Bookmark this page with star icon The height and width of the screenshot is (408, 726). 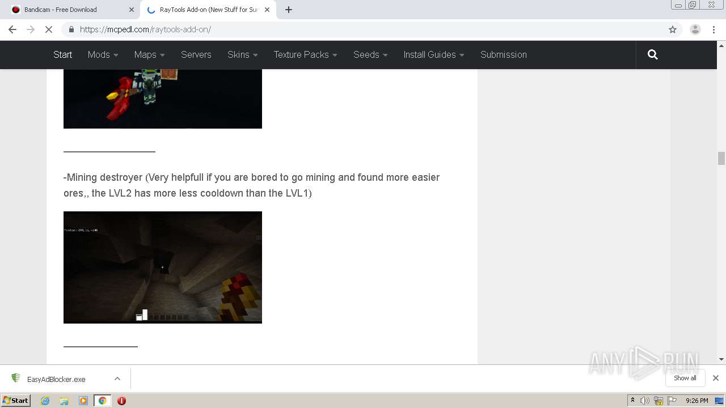673,29
